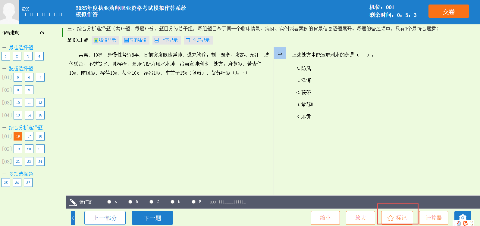Collapse the 多项选择题 section

pyautogui.click(x=4, y=174)
